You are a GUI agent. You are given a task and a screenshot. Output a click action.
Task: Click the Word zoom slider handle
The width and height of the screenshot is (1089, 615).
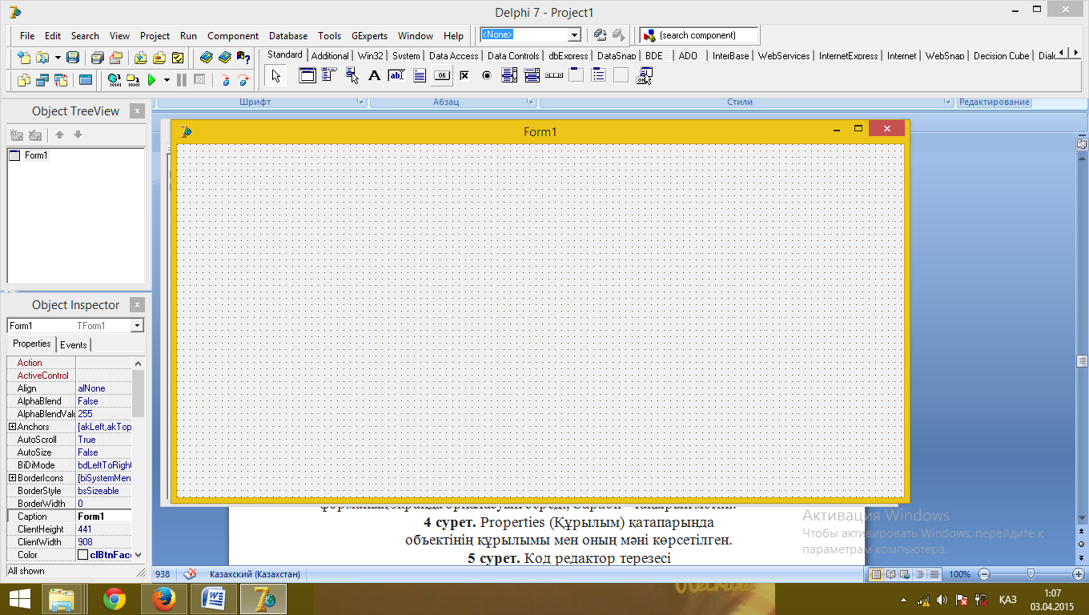click(1031, 574)
